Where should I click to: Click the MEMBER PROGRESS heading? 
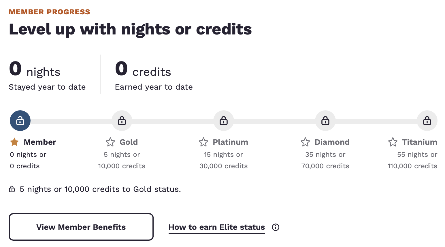click(49, 12)
